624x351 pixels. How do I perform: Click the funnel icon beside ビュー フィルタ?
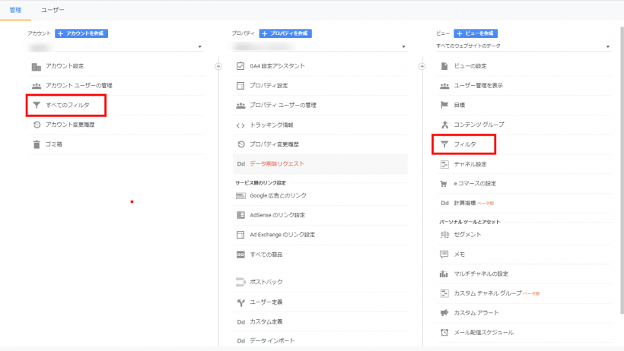(444, 144)
